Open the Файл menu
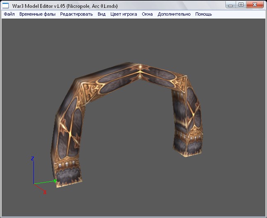 point(9,14)
